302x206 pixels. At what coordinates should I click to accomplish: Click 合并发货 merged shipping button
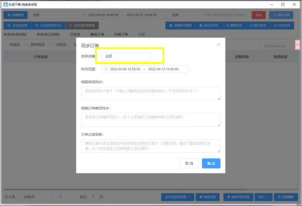pos(282,26)
